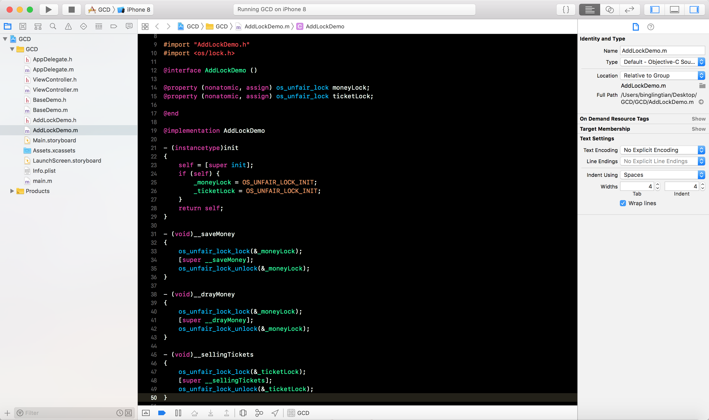The width and height of the screenshot is (709, 420).
Task: Select Info.plist file
Action: [x=44, y=171]
